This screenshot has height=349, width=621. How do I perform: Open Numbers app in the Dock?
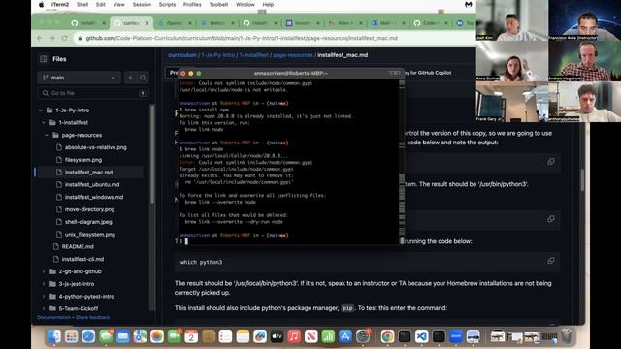[x=328, y=336]
